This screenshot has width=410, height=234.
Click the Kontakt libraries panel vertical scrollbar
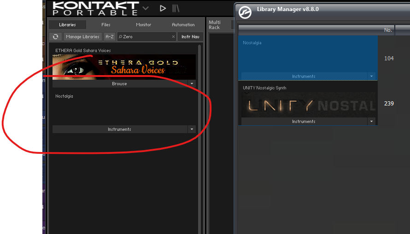(199, 139)
